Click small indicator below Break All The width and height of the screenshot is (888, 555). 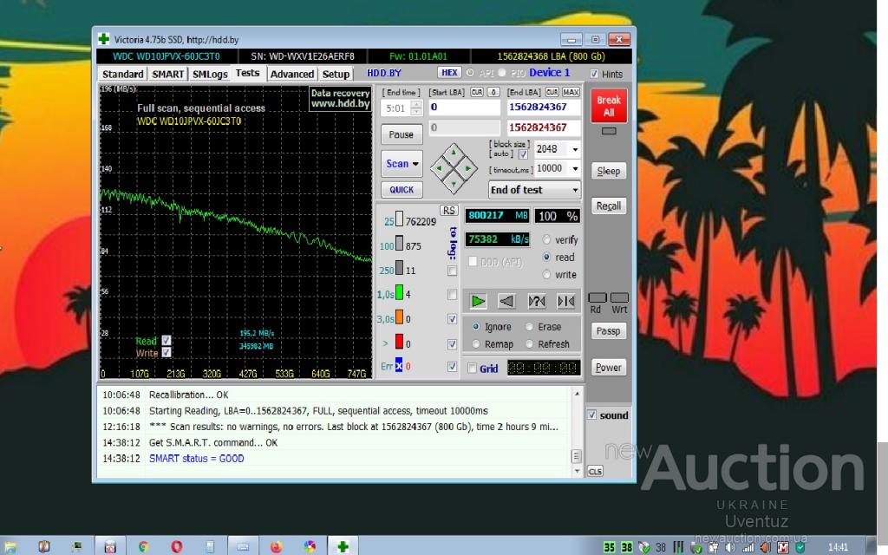pyautogui.click(x=609, y=131)
